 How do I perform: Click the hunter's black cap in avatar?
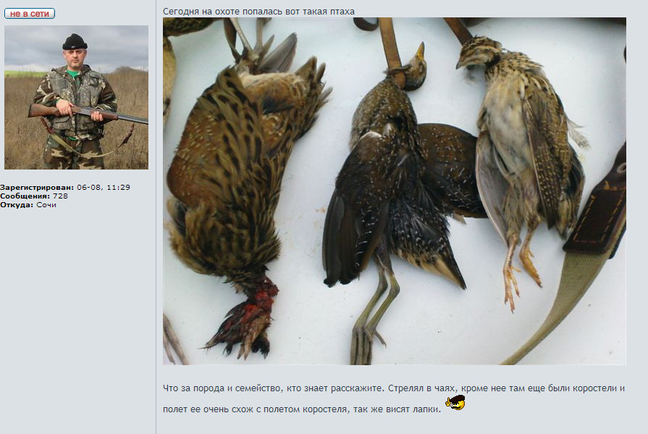(x=75, y=42)
